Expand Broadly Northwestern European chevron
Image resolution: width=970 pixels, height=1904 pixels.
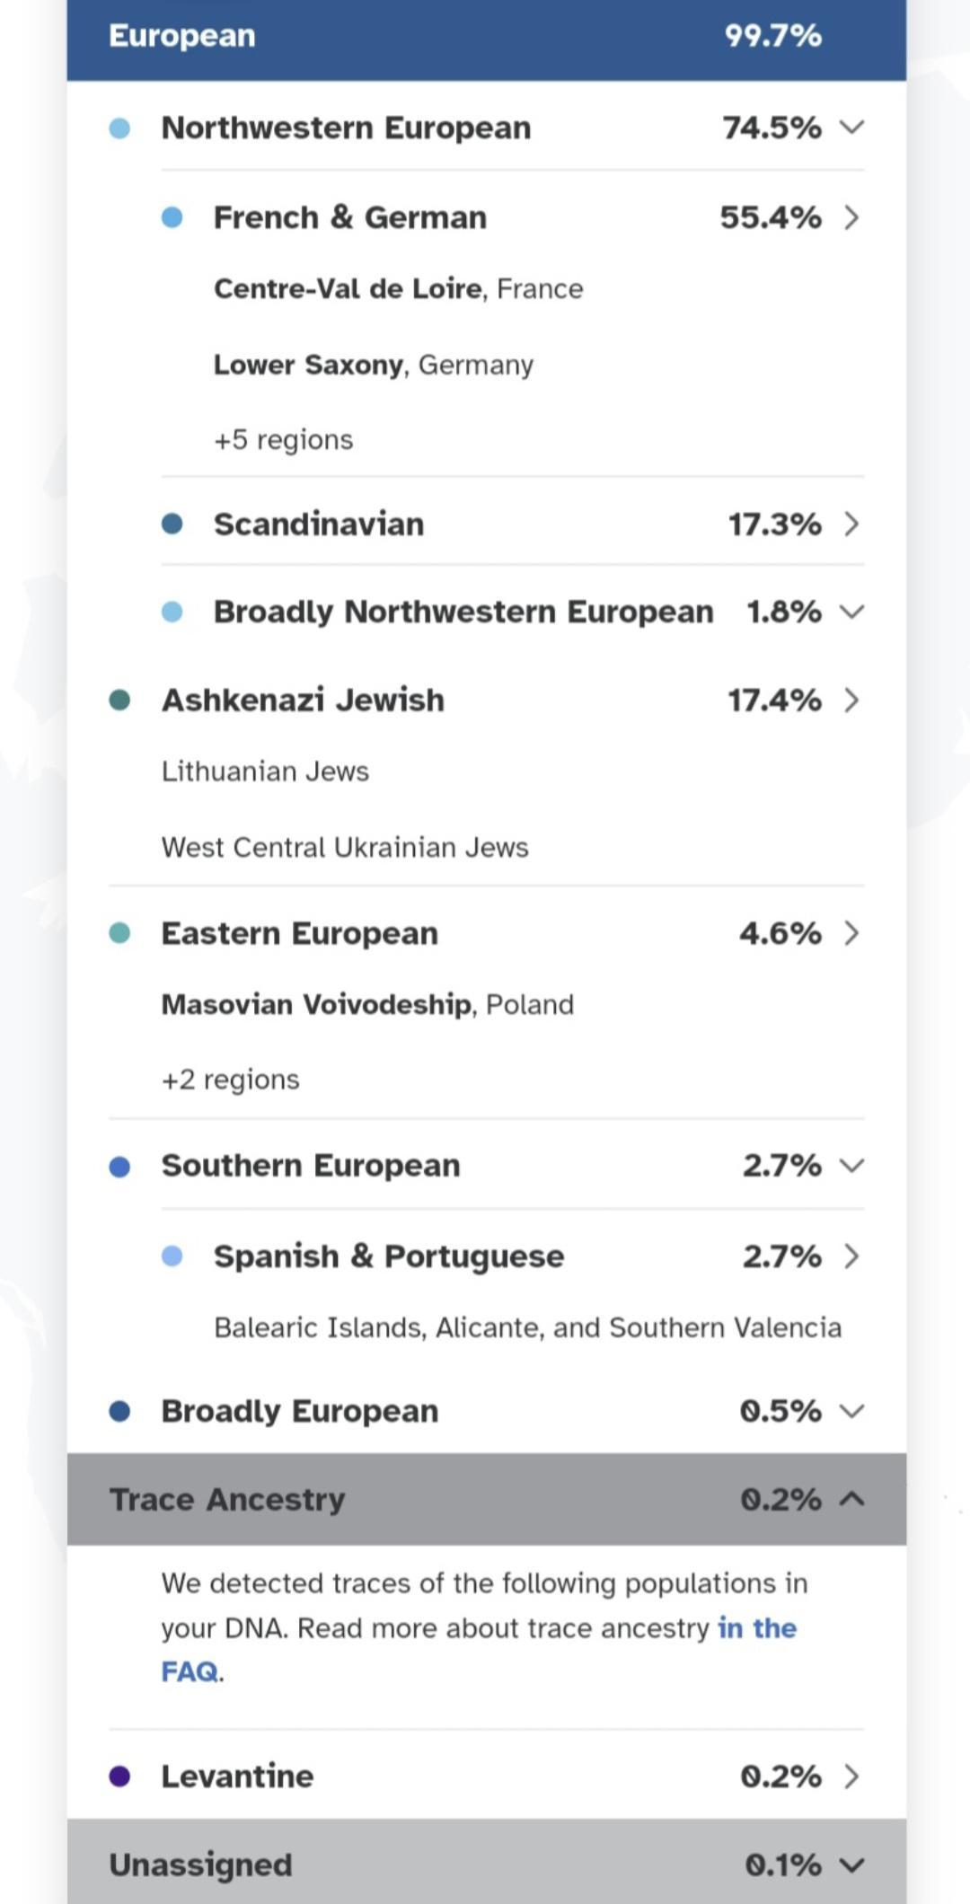(x=851, y=612)
